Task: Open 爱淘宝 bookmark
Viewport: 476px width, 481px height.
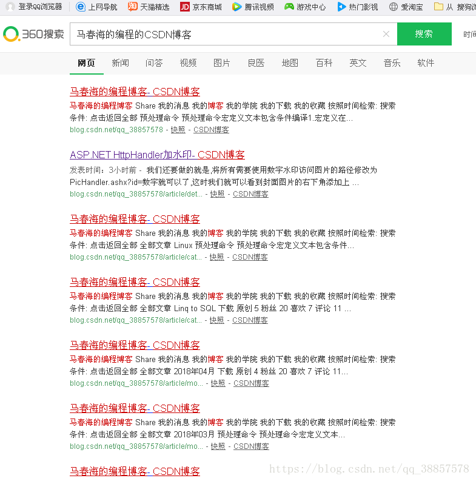Action: [406, 7]
